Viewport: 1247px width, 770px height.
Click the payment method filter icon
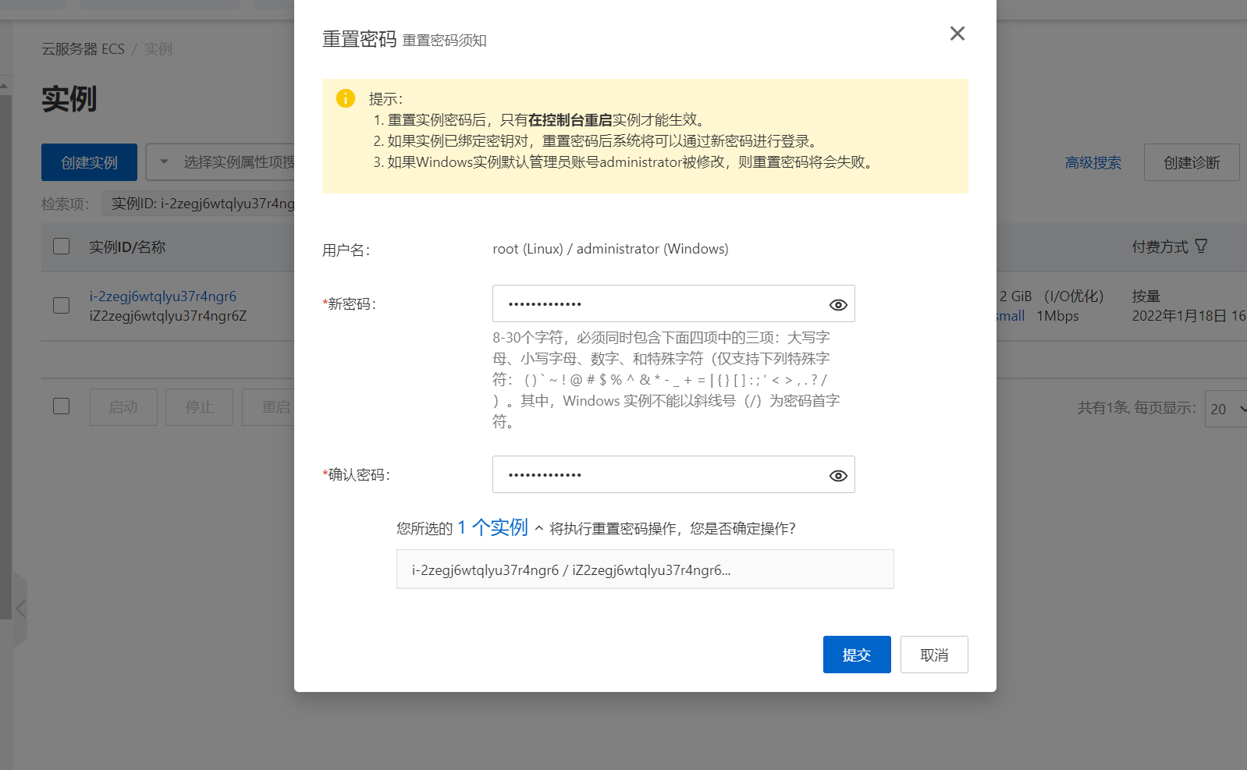point(1201,247)
